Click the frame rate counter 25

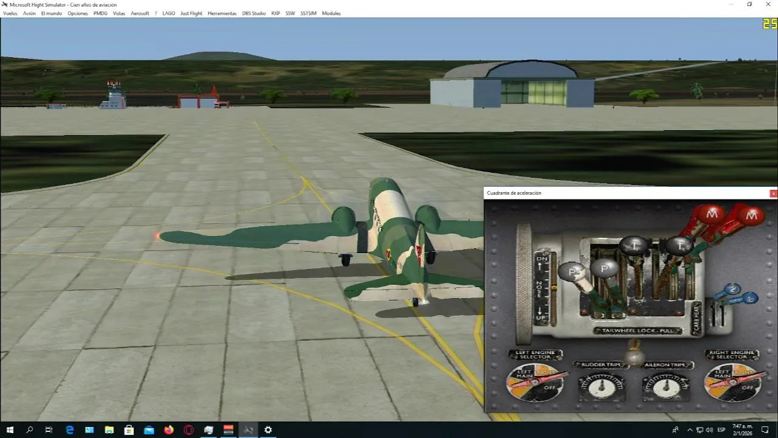point(769,24)
